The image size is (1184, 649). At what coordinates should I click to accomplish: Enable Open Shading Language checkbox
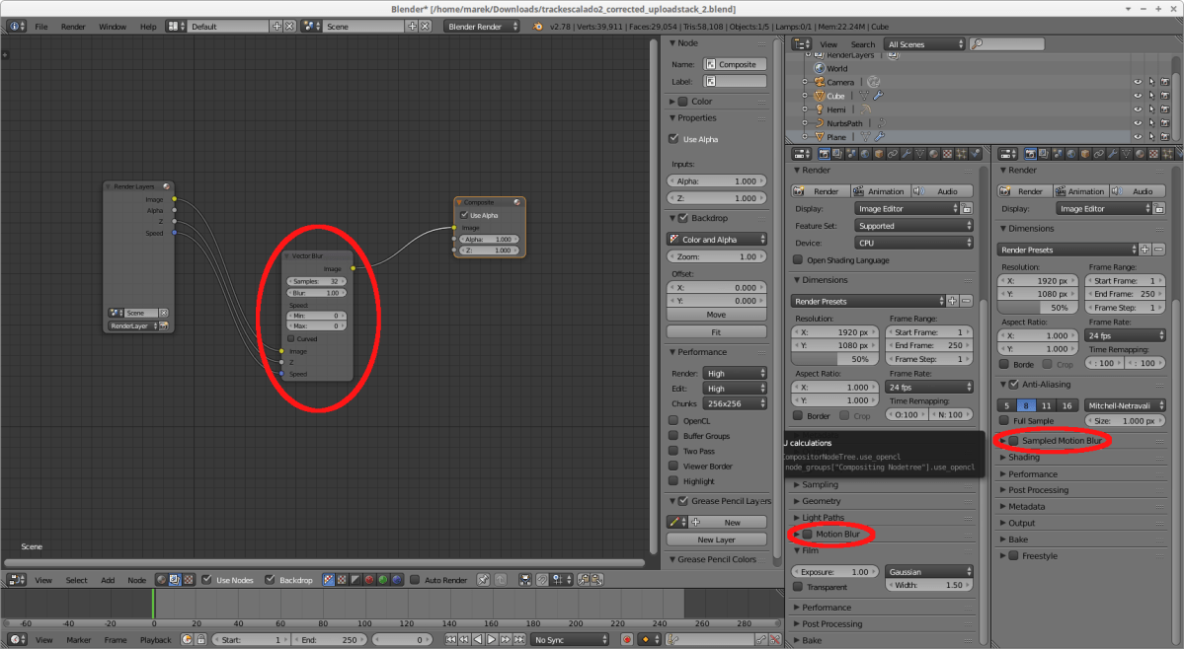coord(797,260)
